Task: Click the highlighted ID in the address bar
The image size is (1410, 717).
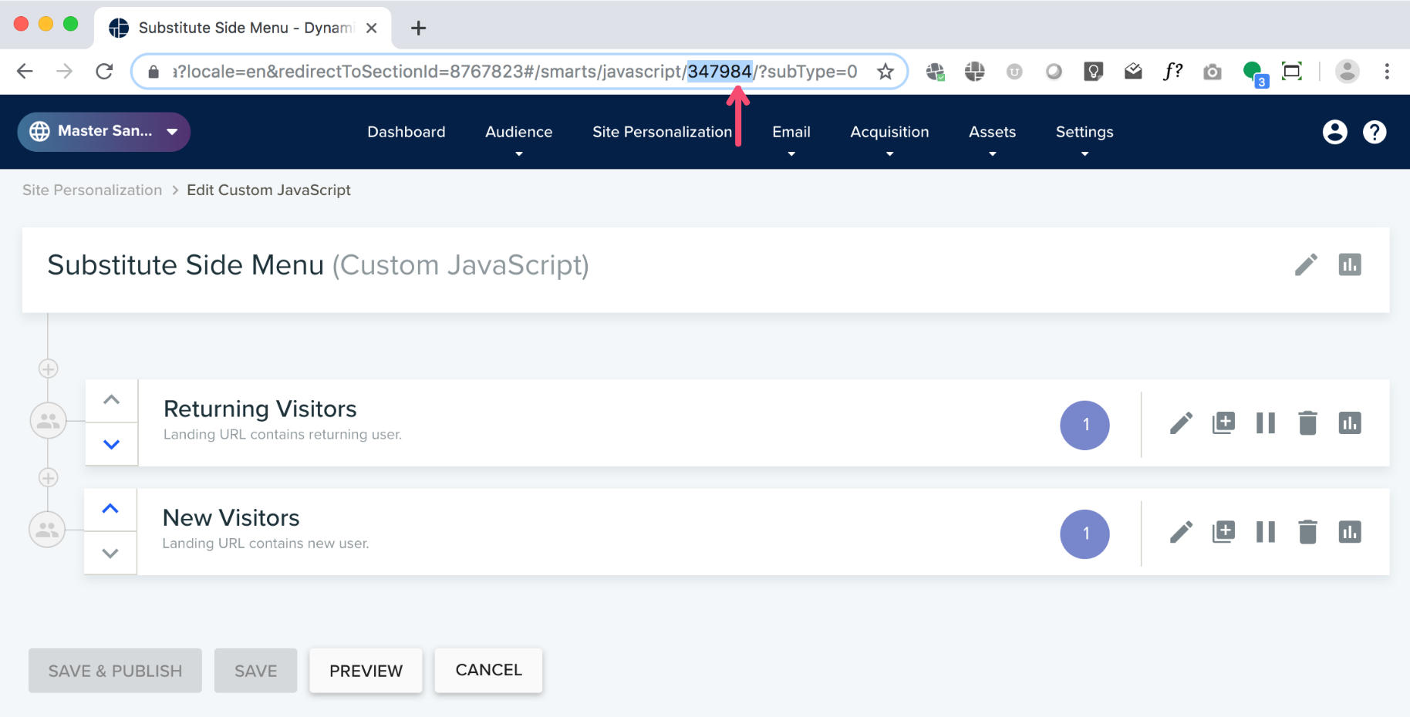Action: point(720,71)
